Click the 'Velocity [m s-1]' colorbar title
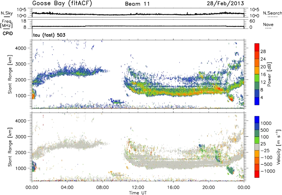282x195 pixels. (278, 147)
